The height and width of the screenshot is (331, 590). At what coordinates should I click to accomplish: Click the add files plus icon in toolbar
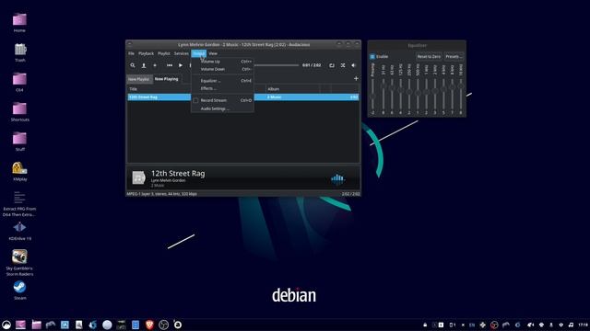pos(155,65)
